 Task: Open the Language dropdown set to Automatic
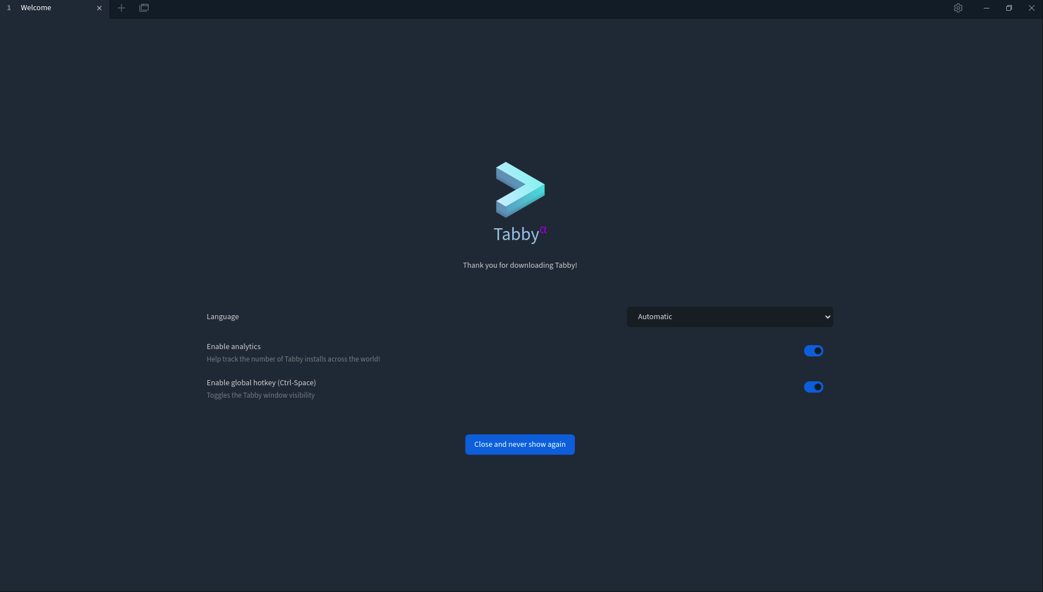(730, 317)
